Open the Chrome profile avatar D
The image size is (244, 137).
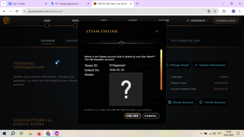tap(233, 11)
